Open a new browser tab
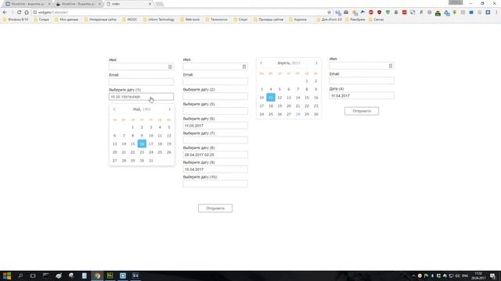501x281 pixels. pyautogui.click(x=160, y=4)
